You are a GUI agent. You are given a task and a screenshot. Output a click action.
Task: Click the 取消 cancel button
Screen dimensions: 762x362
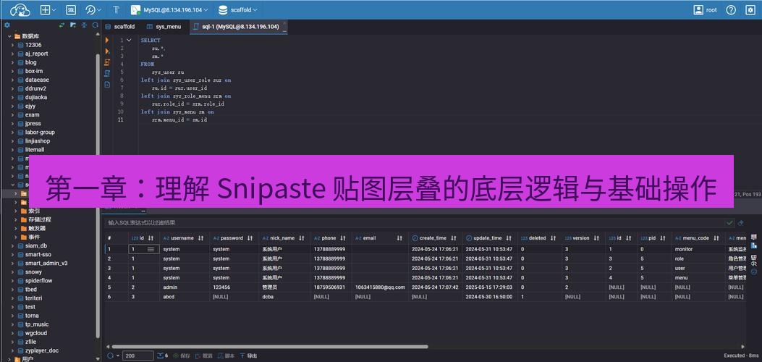coord(203,355)
